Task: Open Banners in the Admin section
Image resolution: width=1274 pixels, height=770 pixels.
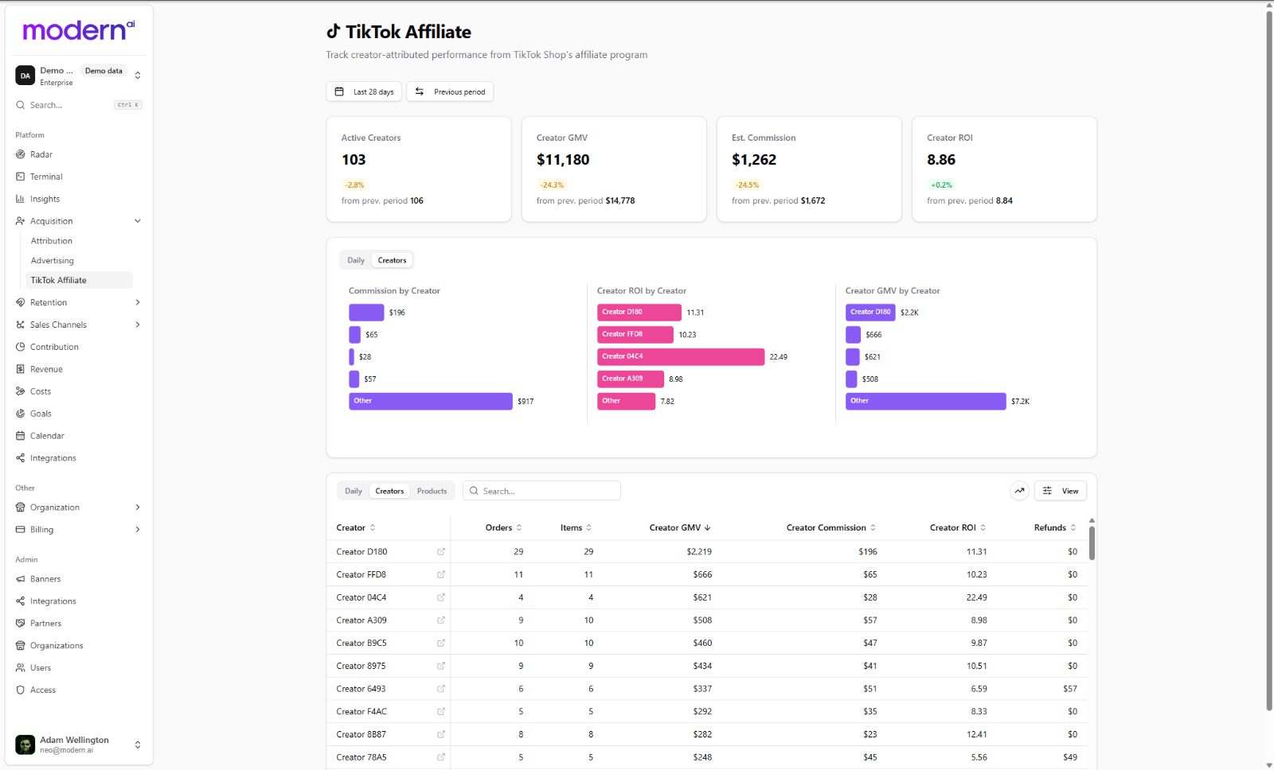Action: tap(45, 579)
